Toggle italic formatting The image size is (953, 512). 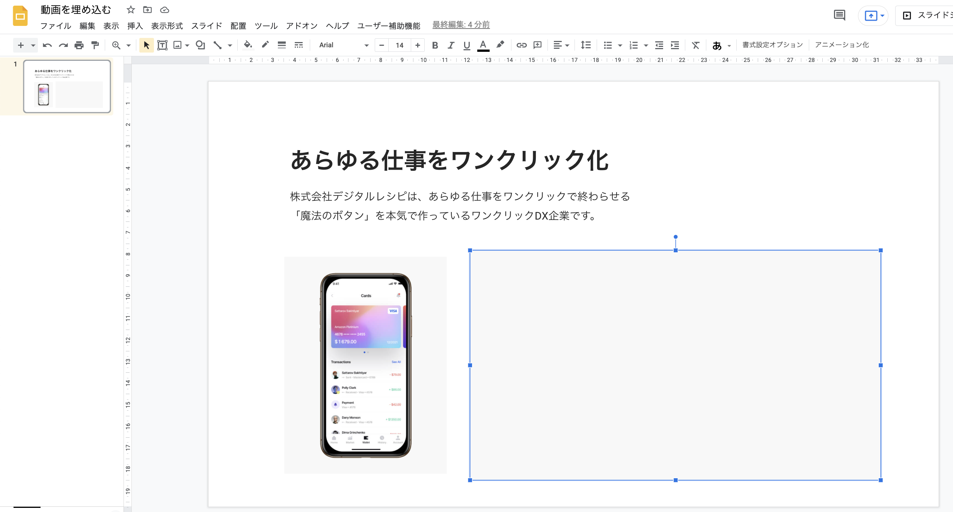(x=451, y=45)
